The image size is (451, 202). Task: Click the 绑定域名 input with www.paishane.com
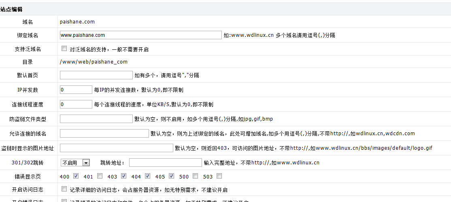click(x=140, y=35)
